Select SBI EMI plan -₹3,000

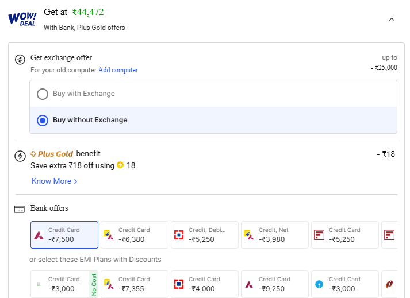[x=345, y=284]
